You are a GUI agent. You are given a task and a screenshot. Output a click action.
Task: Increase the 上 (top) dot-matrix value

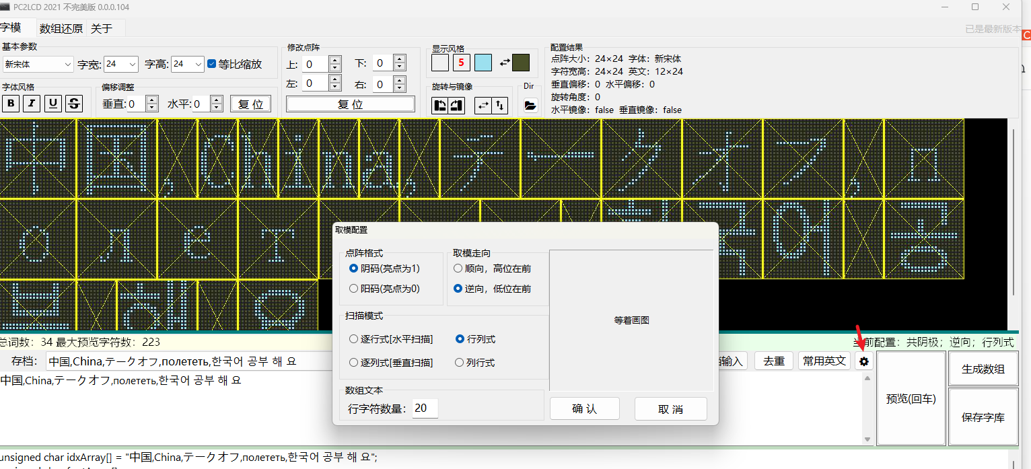pyautogui.click(x=335, y=60)
